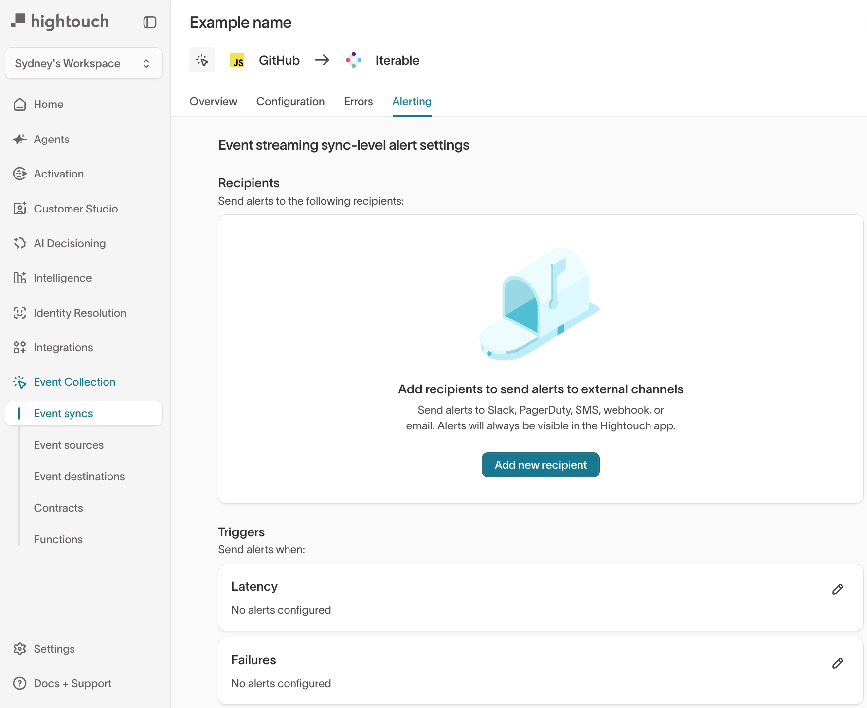Open Identity Resolution using its icon

20,313
